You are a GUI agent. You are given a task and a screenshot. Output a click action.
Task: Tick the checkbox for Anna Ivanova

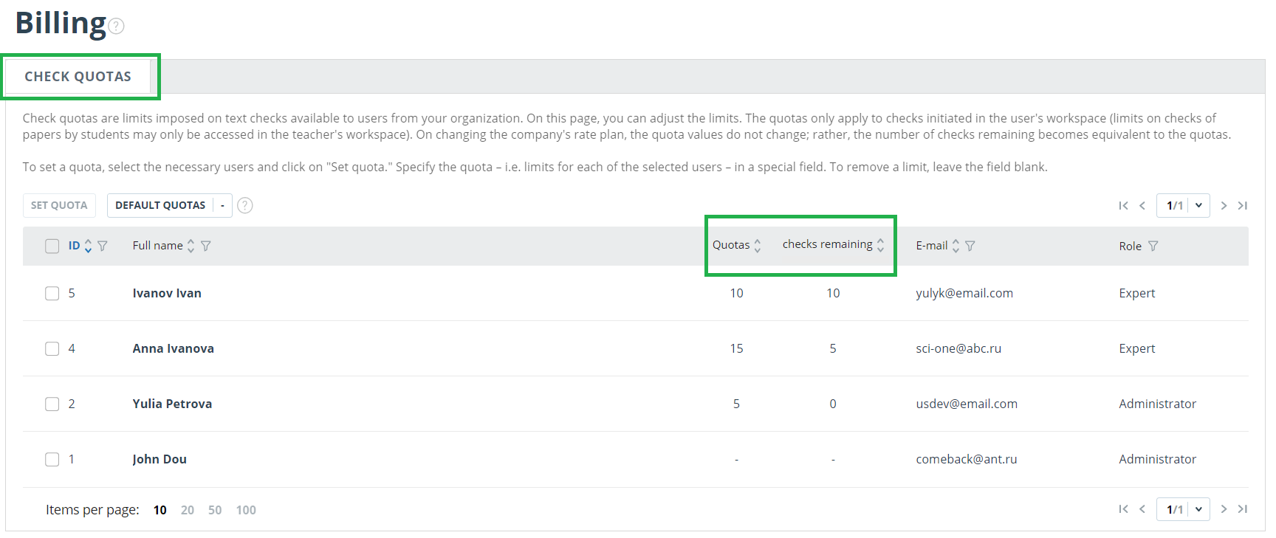(x=52, y=349)
